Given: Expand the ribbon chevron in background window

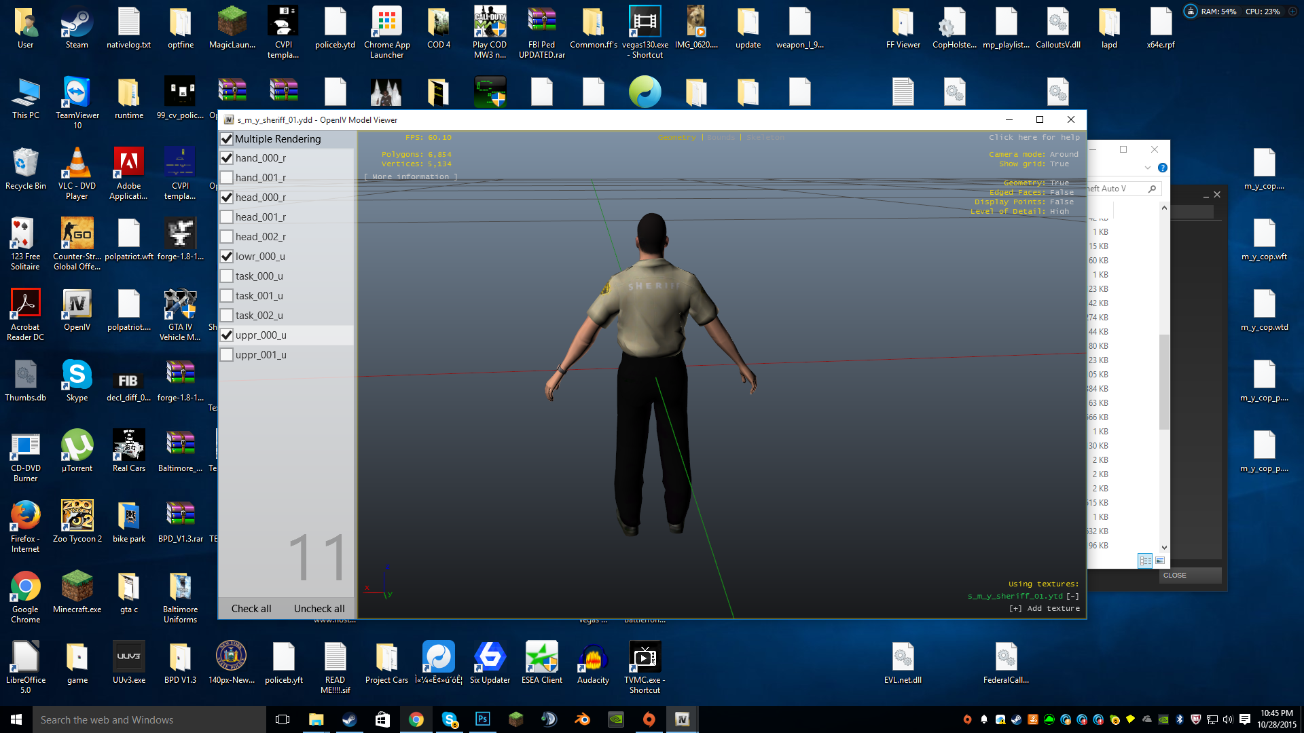Looking at the screenshot, I should tap(1148, 168).
